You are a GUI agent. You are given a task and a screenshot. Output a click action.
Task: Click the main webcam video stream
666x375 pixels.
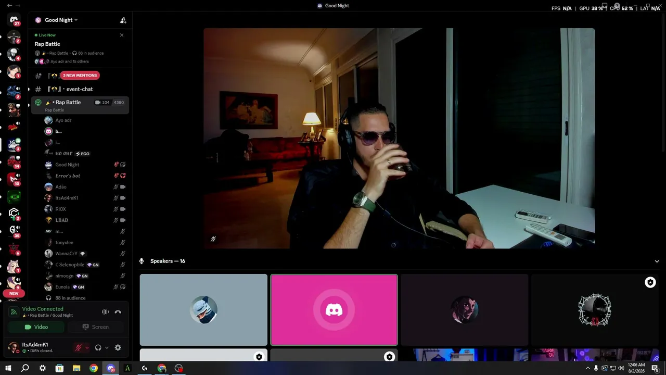399,138
